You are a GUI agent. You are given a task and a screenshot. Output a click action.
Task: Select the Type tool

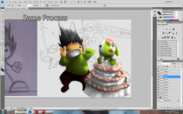point(2,50)
